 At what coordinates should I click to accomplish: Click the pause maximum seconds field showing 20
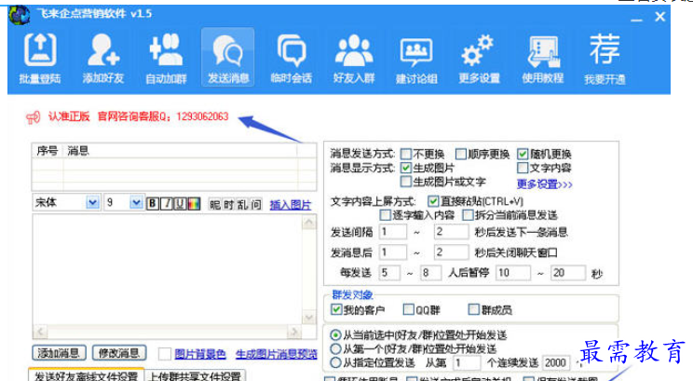568,273
